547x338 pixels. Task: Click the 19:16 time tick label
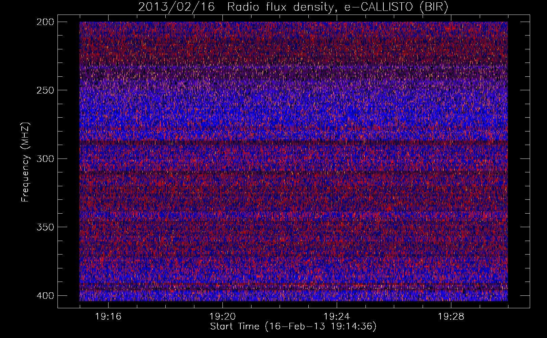point(108,317)
